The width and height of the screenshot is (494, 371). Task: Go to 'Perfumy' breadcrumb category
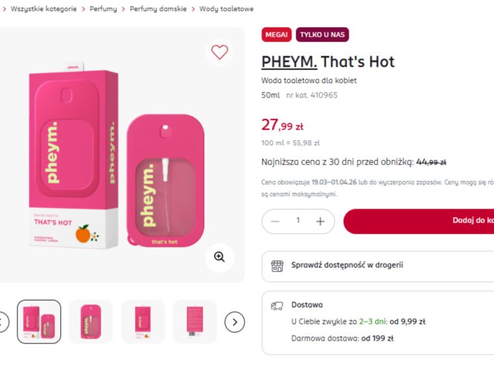(x=103, y=9)
